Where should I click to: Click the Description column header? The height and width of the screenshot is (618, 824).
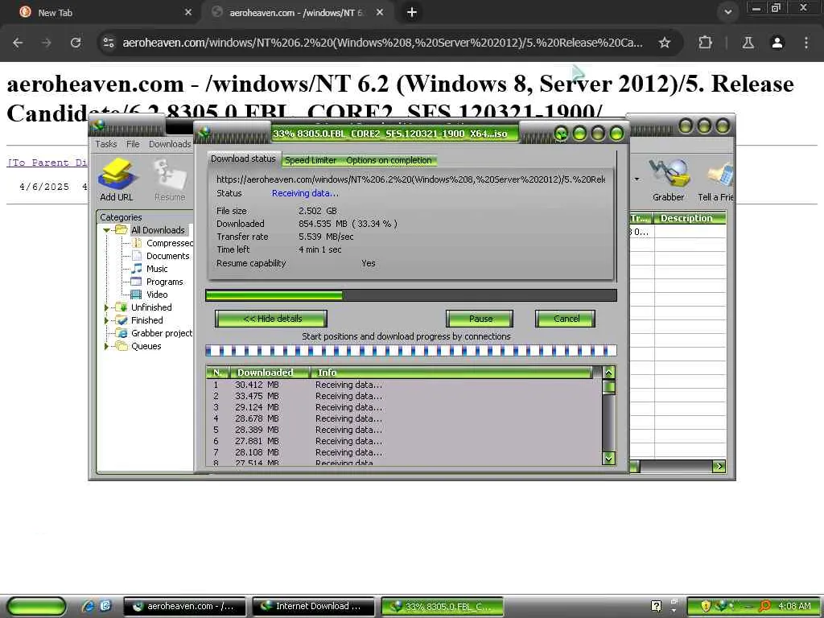(x=690, y=218)
